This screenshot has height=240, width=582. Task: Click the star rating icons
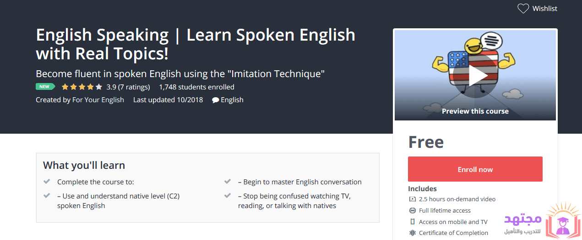(x=82, y=87)
